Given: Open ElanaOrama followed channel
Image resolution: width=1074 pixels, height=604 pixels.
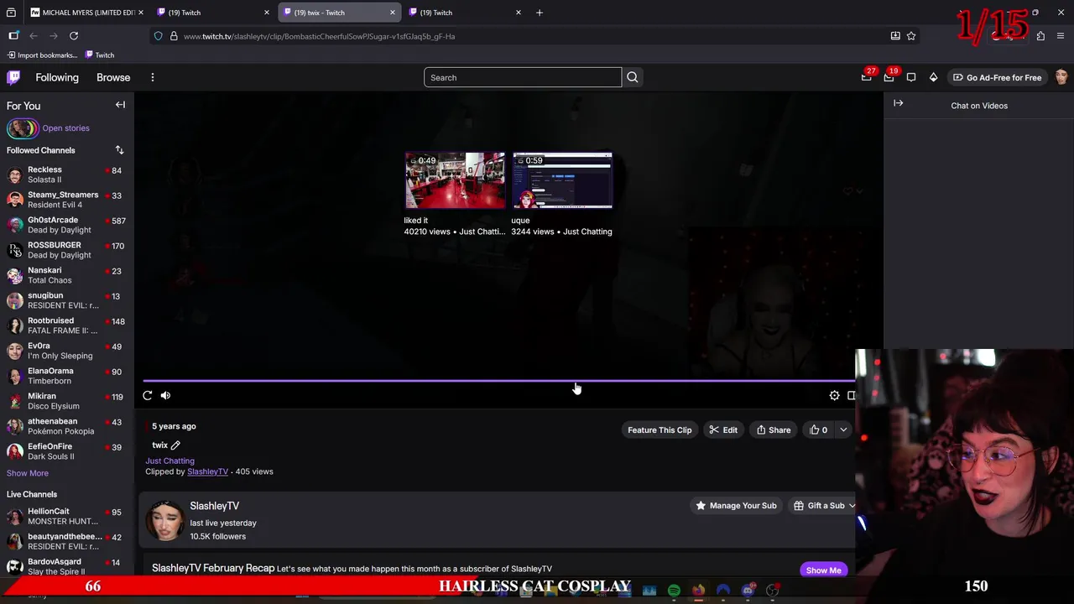Looking at the screenshot, I should click(x=67, y=376).
